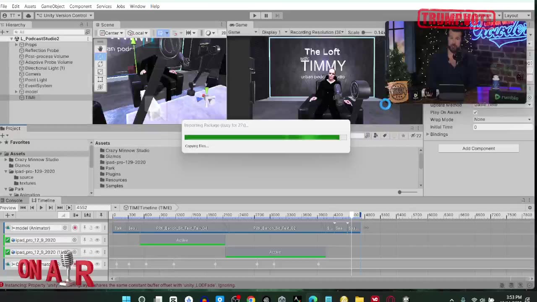This screenshot has width=537, height=302.
Task: Toggle visibility of ipad_pro_12_9_2020 (1) track
Action: [x=97, y=252]
